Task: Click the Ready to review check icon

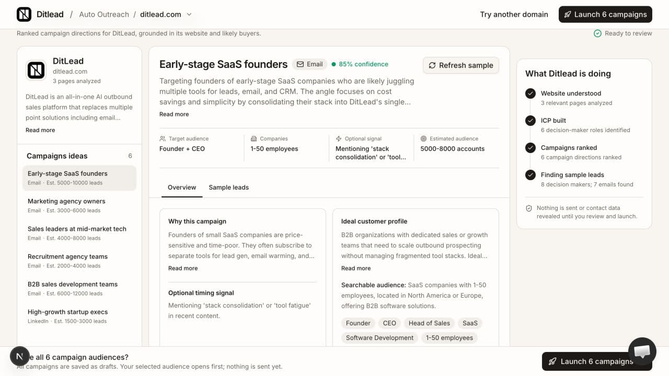Action: (597, 33)
